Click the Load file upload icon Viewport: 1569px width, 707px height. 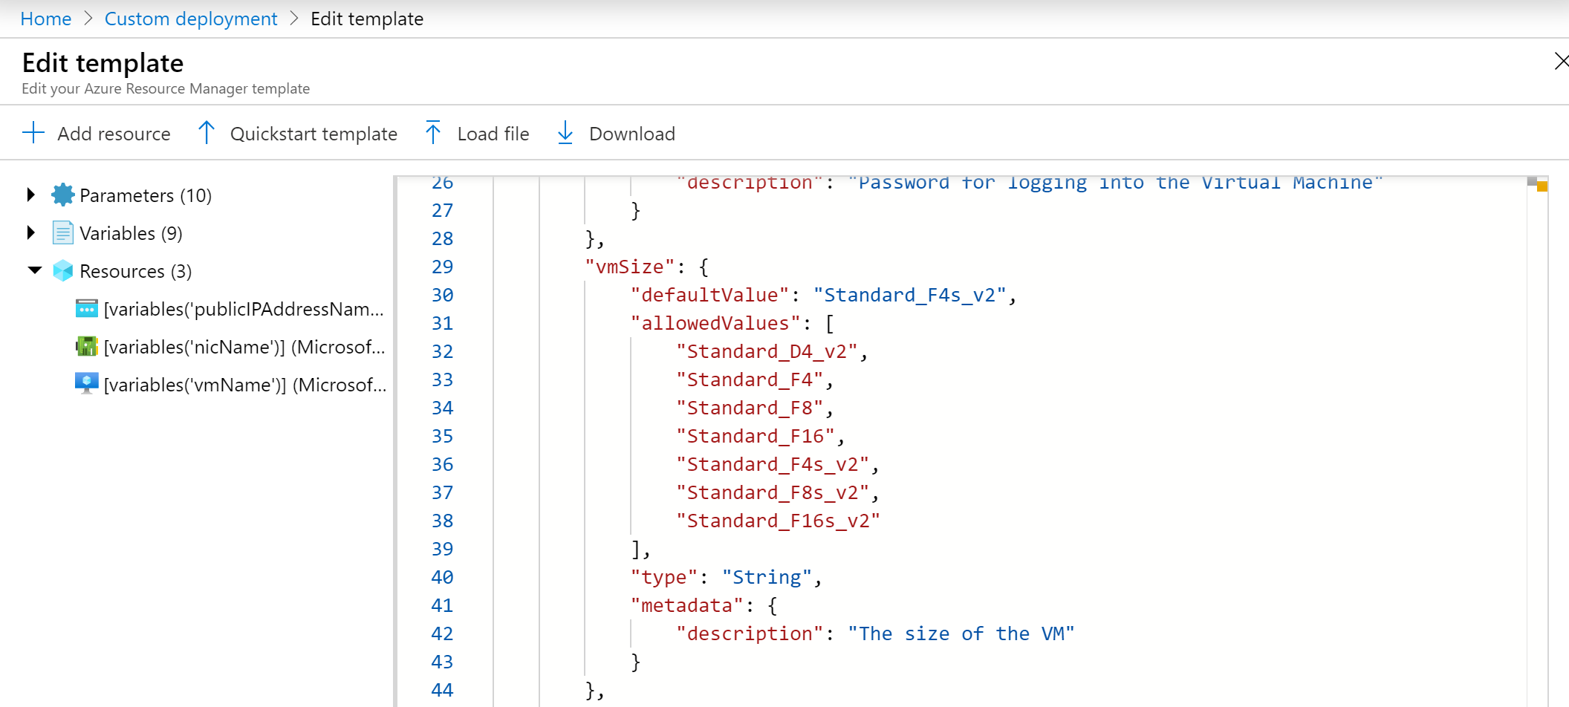(x=433, y=134)
